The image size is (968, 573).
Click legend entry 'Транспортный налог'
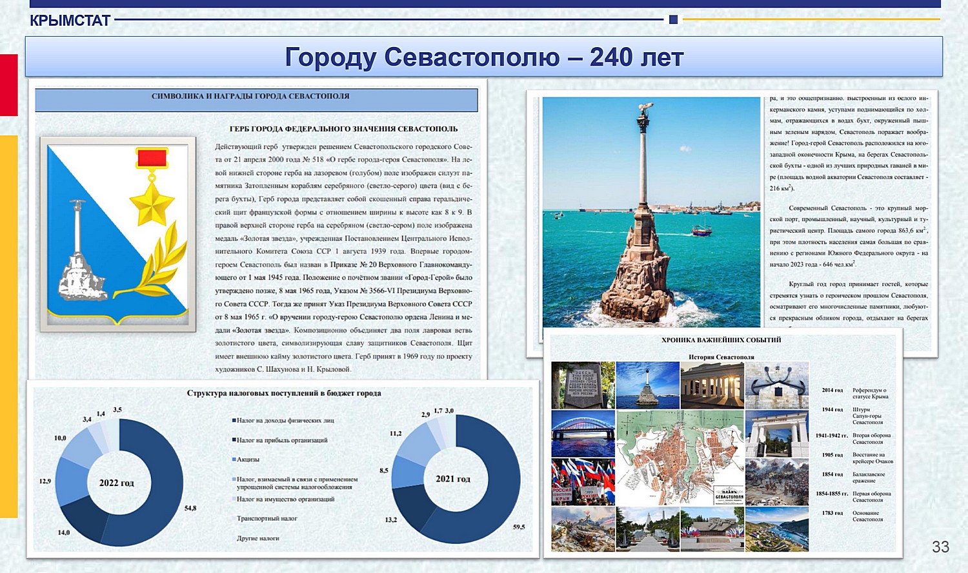click(x=267, y=518)
